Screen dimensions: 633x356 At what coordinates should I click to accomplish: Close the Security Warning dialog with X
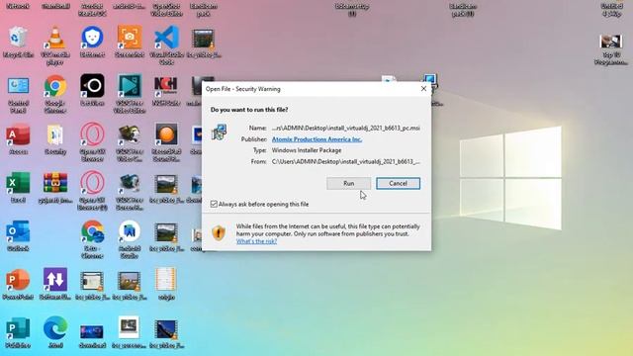(423, 89)
